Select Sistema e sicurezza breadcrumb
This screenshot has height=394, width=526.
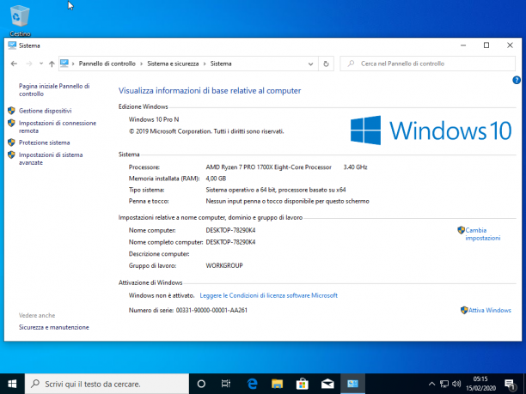[x=173, y=64]
